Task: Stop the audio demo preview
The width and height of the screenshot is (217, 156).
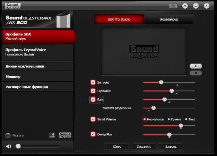Action: (196, 73)
